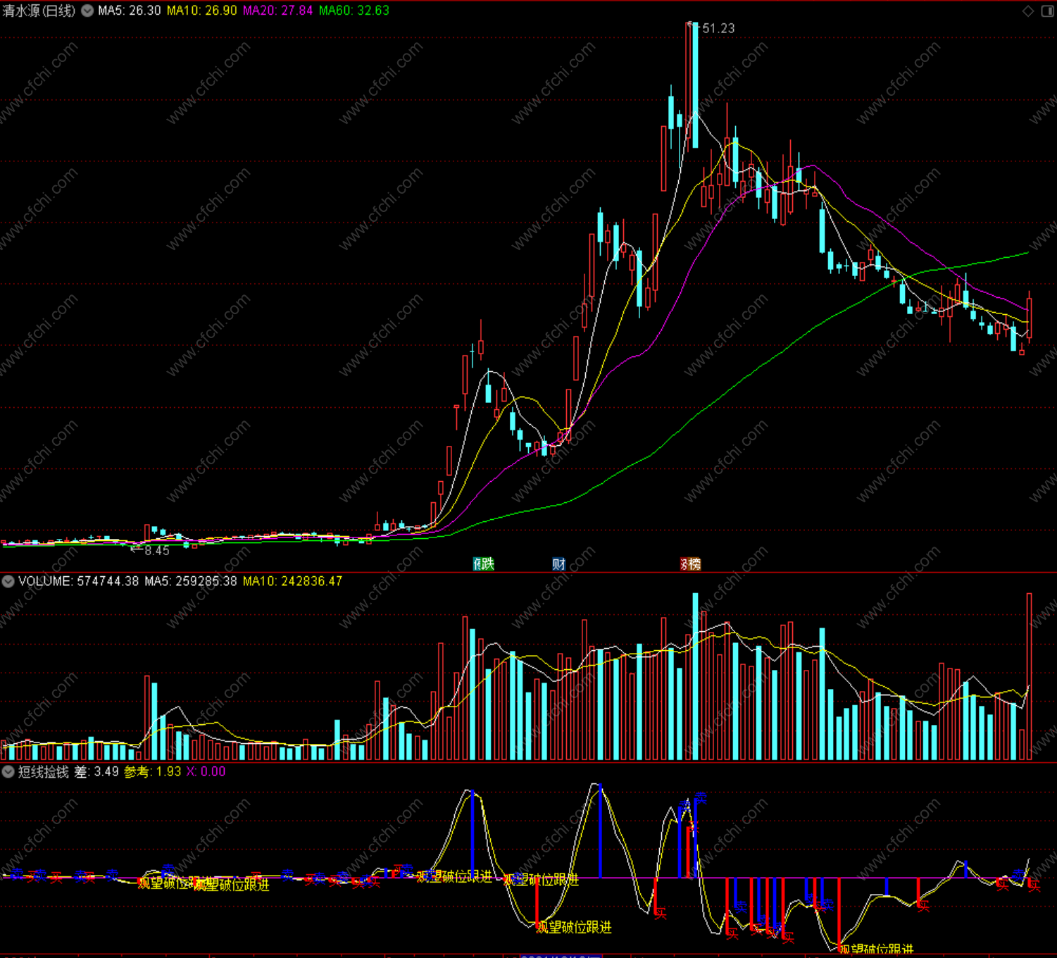1057x958 pixels.
Task: Open the 短线捡钱 indicator dropdown arrow
Action: pos(8,771)
